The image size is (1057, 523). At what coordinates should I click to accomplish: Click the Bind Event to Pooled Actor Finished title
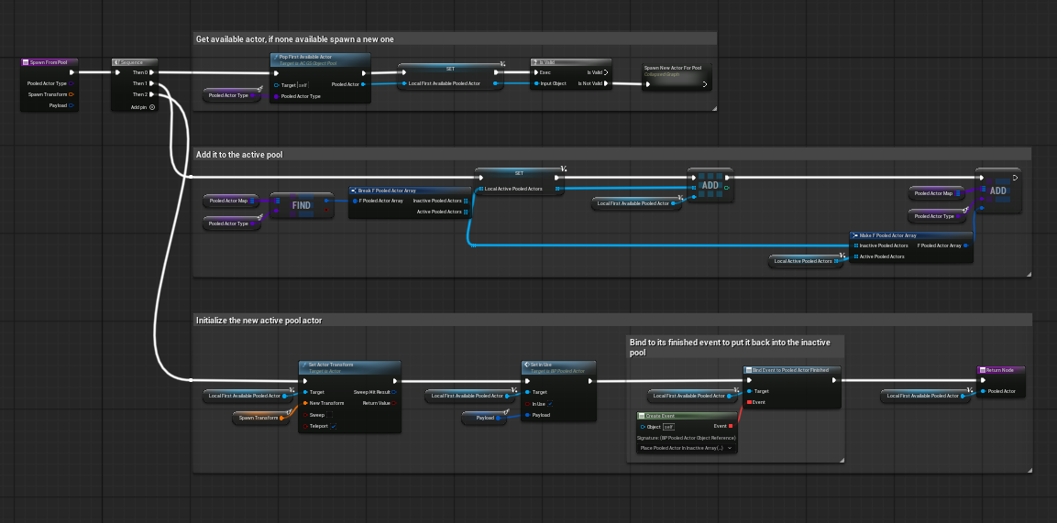(x=790, y=370)
